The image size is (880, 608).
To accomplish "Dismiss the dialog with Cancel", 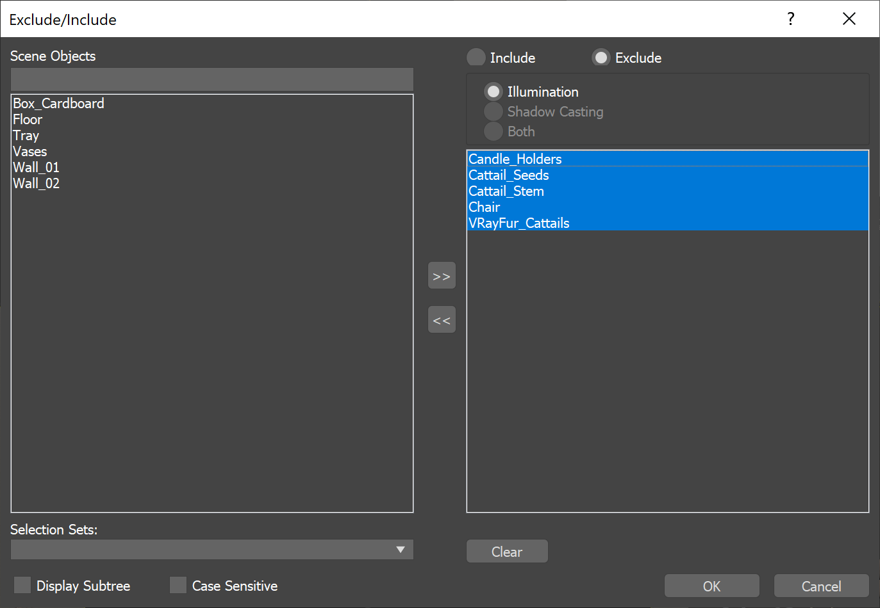I will [x=821, y=586].
